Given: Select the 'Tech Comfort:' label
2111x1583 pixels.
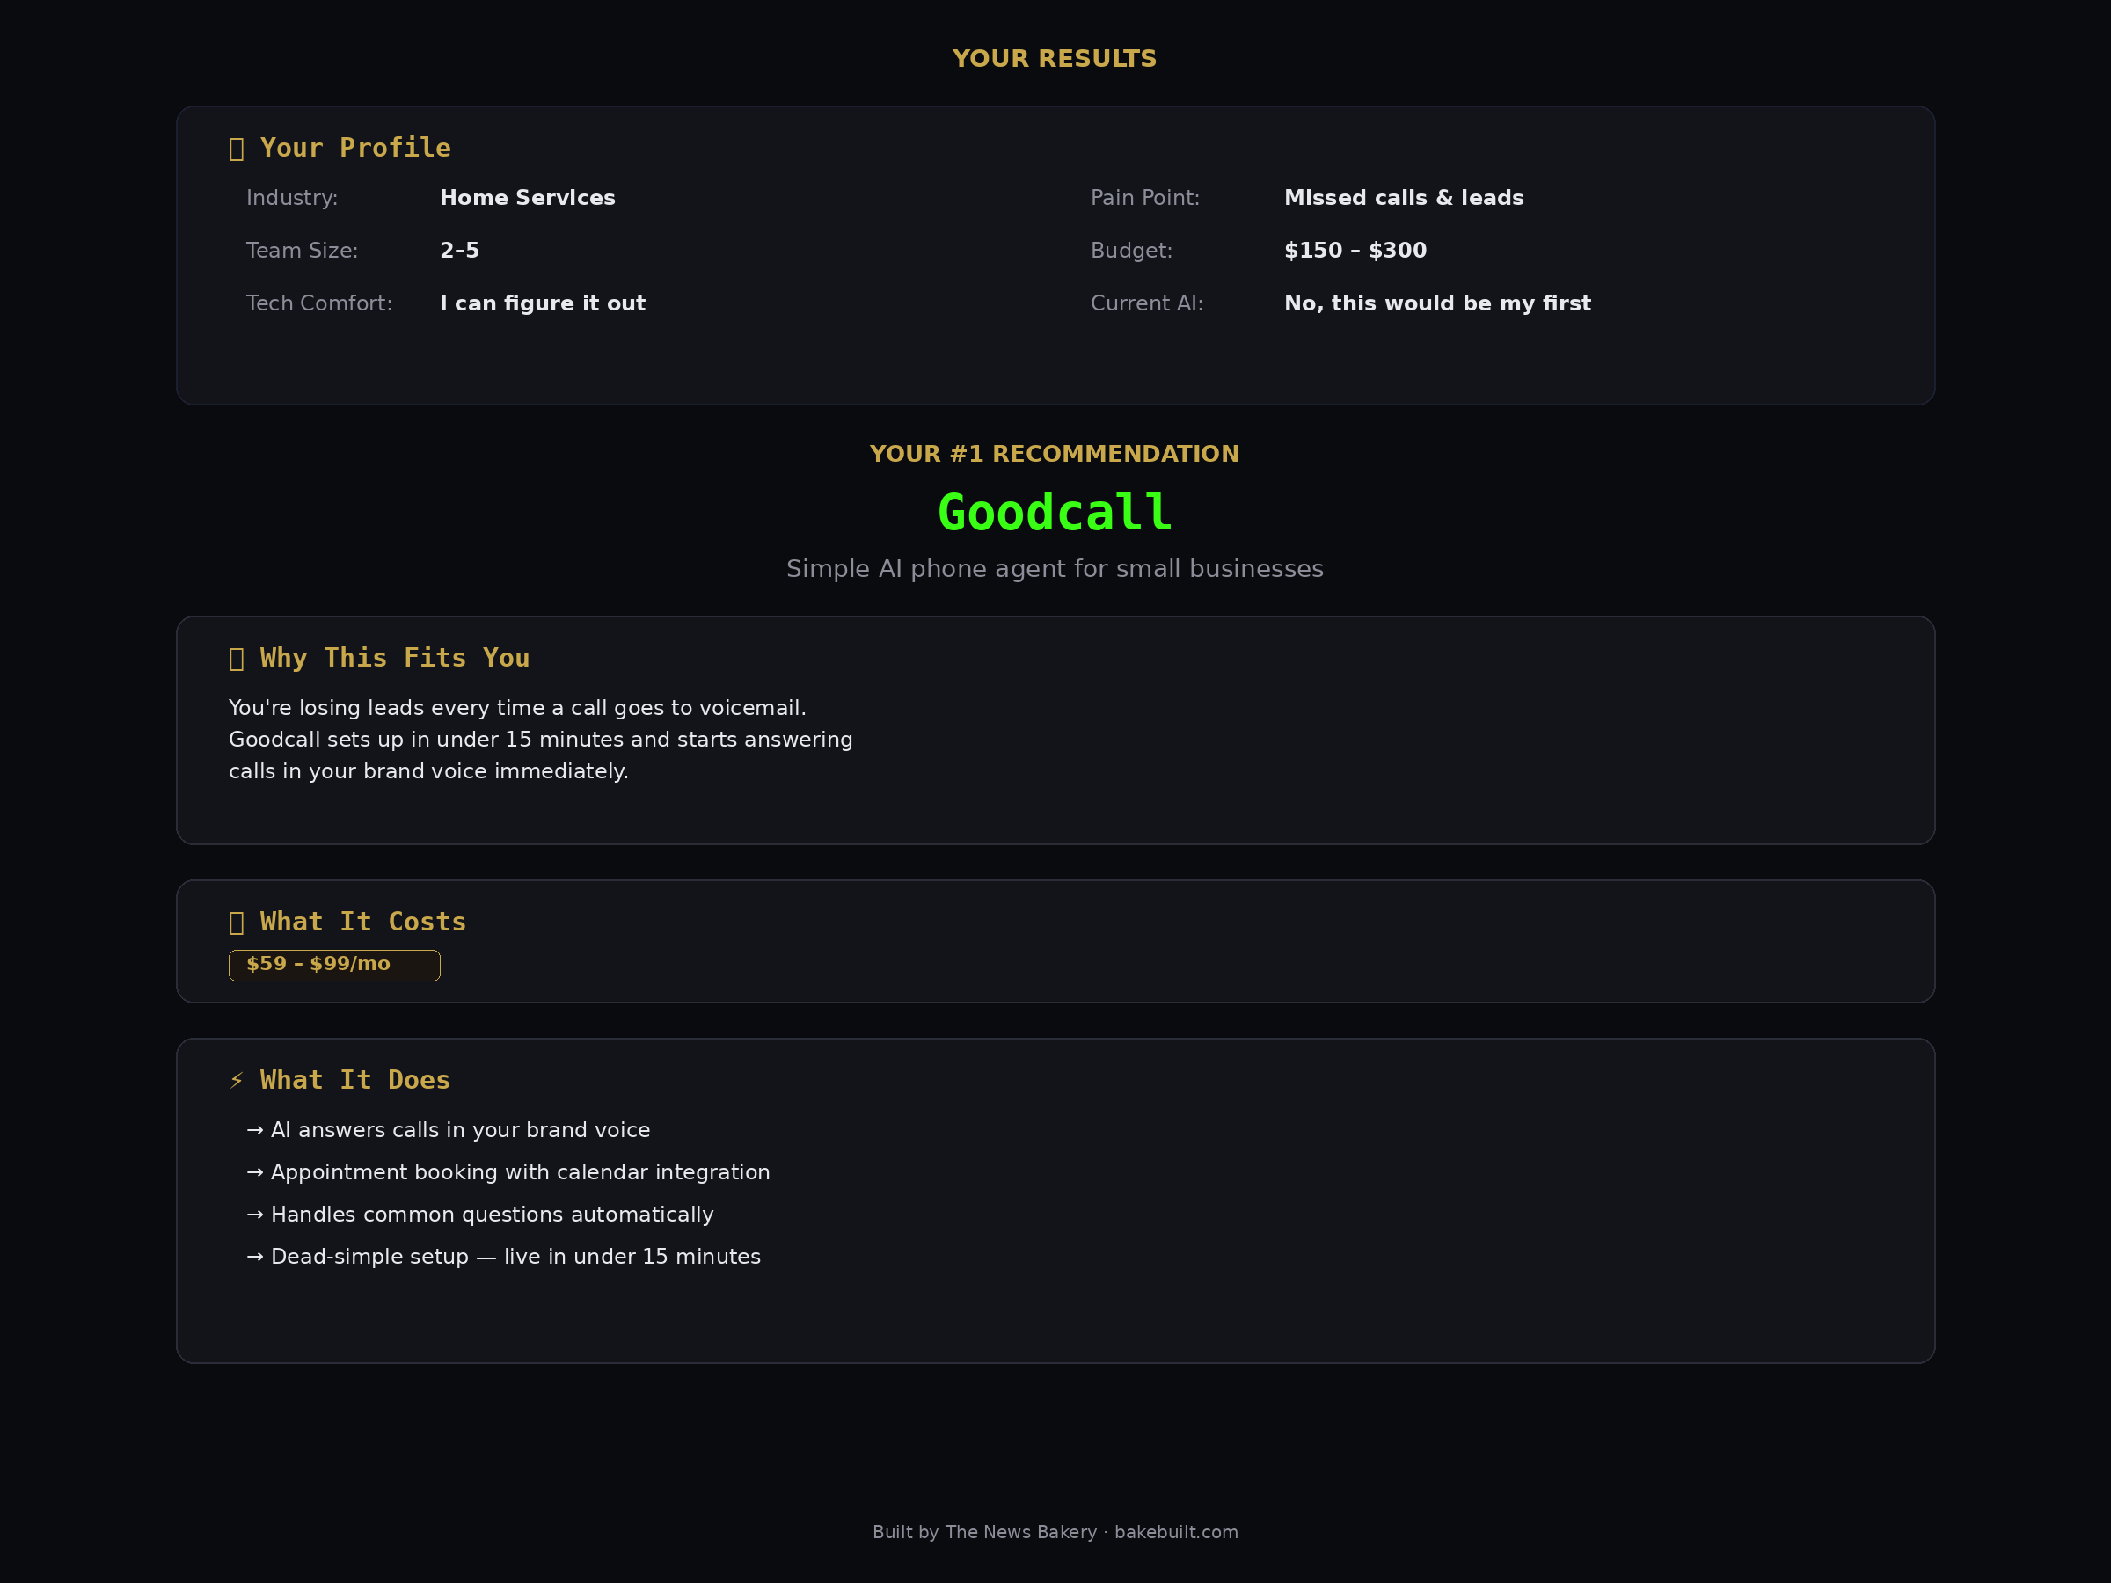Looking at the screenshot, I should 318,303.
